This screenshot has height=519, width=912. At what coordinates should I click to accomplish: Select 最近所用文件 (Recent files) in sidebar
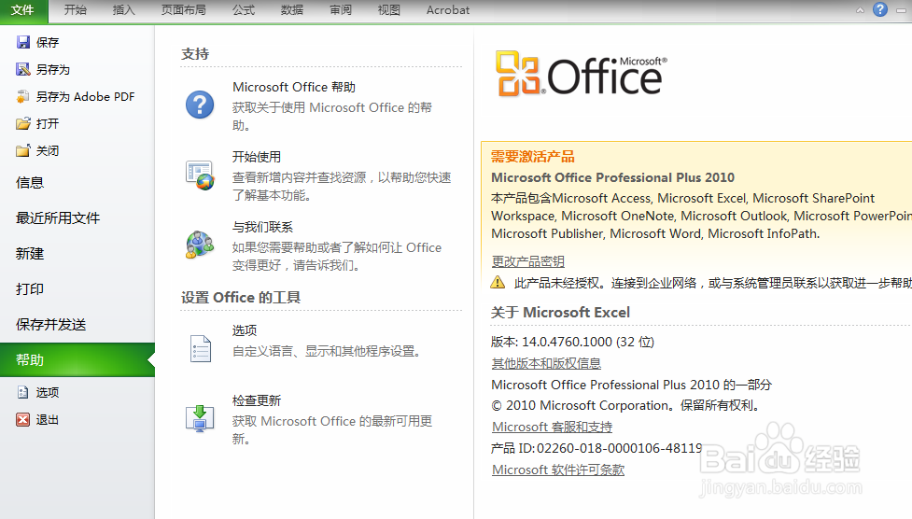point(58,218)
